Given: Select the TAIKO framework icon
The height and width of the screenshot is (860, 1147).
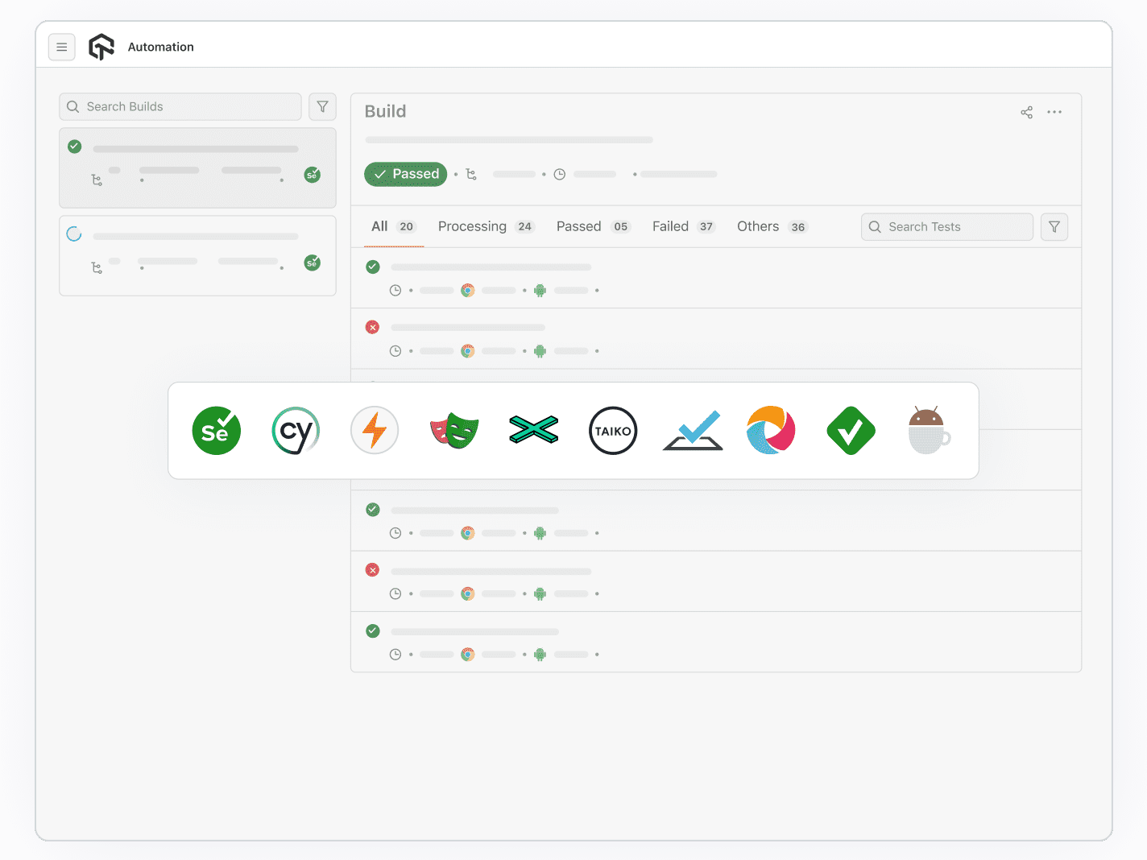Looking at the screenshot, I should click(x=613, y=431).
